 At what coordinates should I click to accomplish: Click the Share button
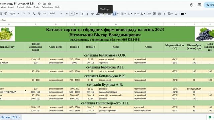(210, 5)
